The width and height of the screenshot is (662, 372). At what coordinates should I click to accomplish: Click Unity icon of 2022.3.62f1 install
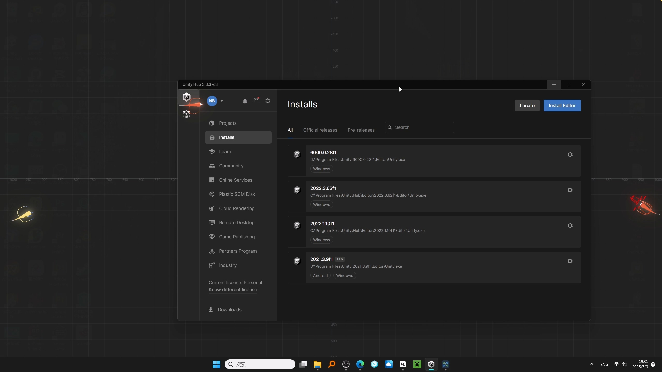pyautogui.click(x=297, y=190)
